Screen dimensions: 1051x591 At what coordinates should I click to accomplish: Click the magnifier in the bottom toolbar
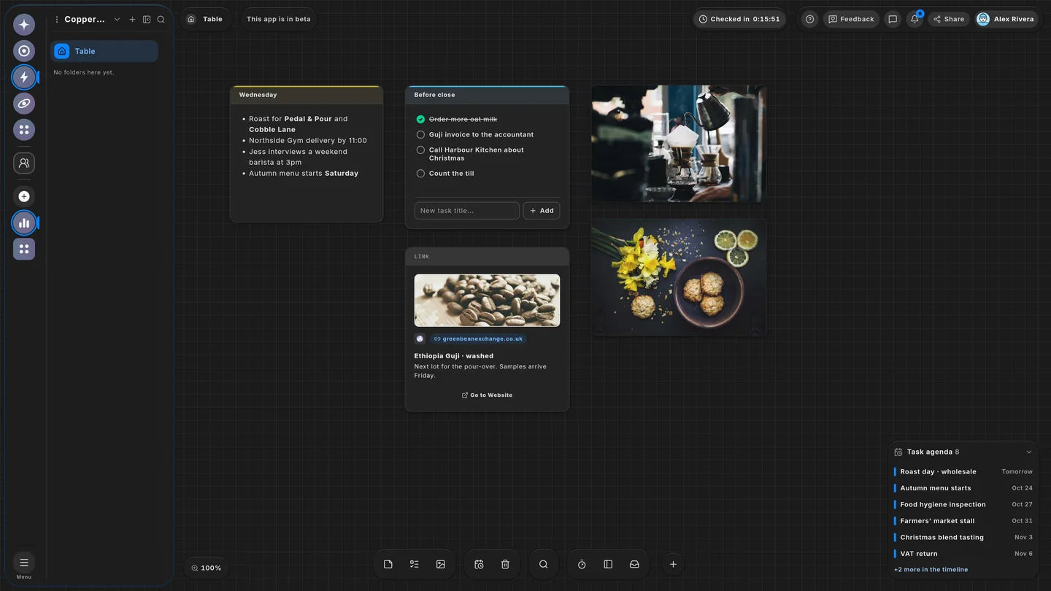point(544,565)
